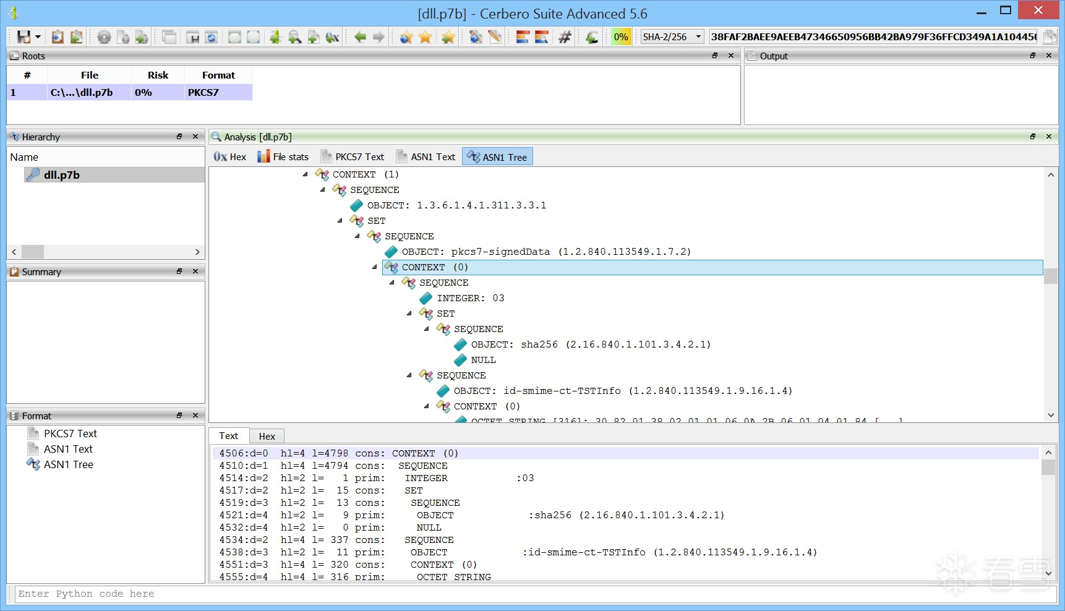This screenshot has width=1065, height=611.
Task: Select ASN1 Text in the Format panel
Action: click(x=68, y=449)
